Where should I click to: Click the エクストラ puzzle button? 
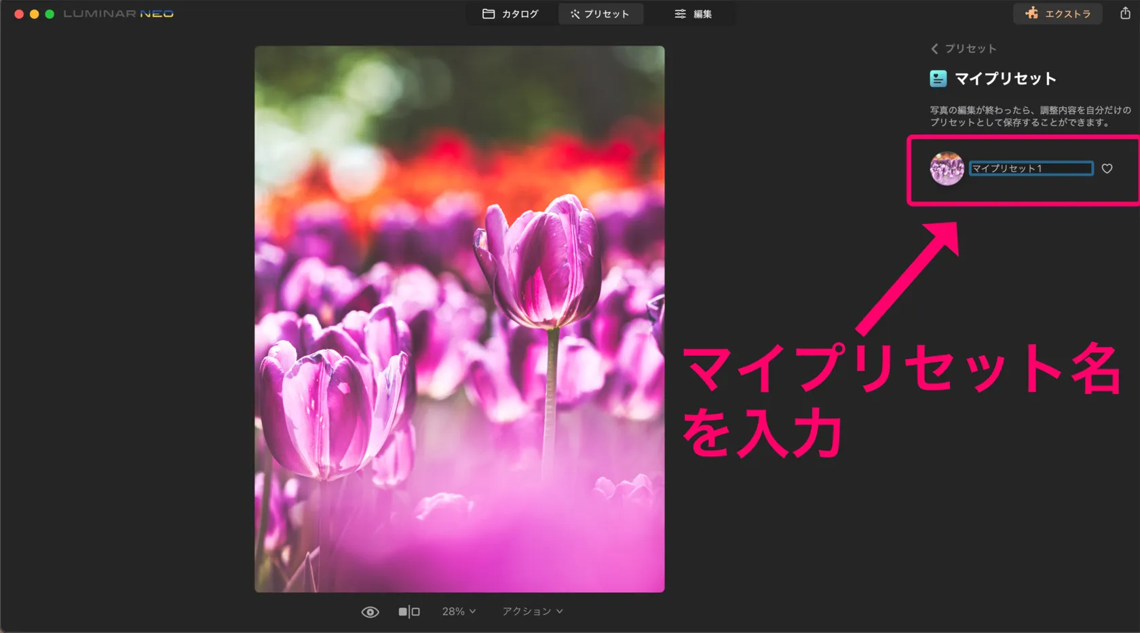1057,14
